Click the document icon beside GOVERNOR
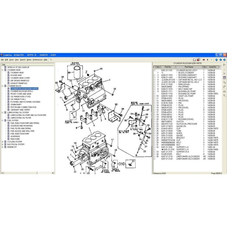The width and height of the screenshot is (227, 227). [x=8, y=137]
